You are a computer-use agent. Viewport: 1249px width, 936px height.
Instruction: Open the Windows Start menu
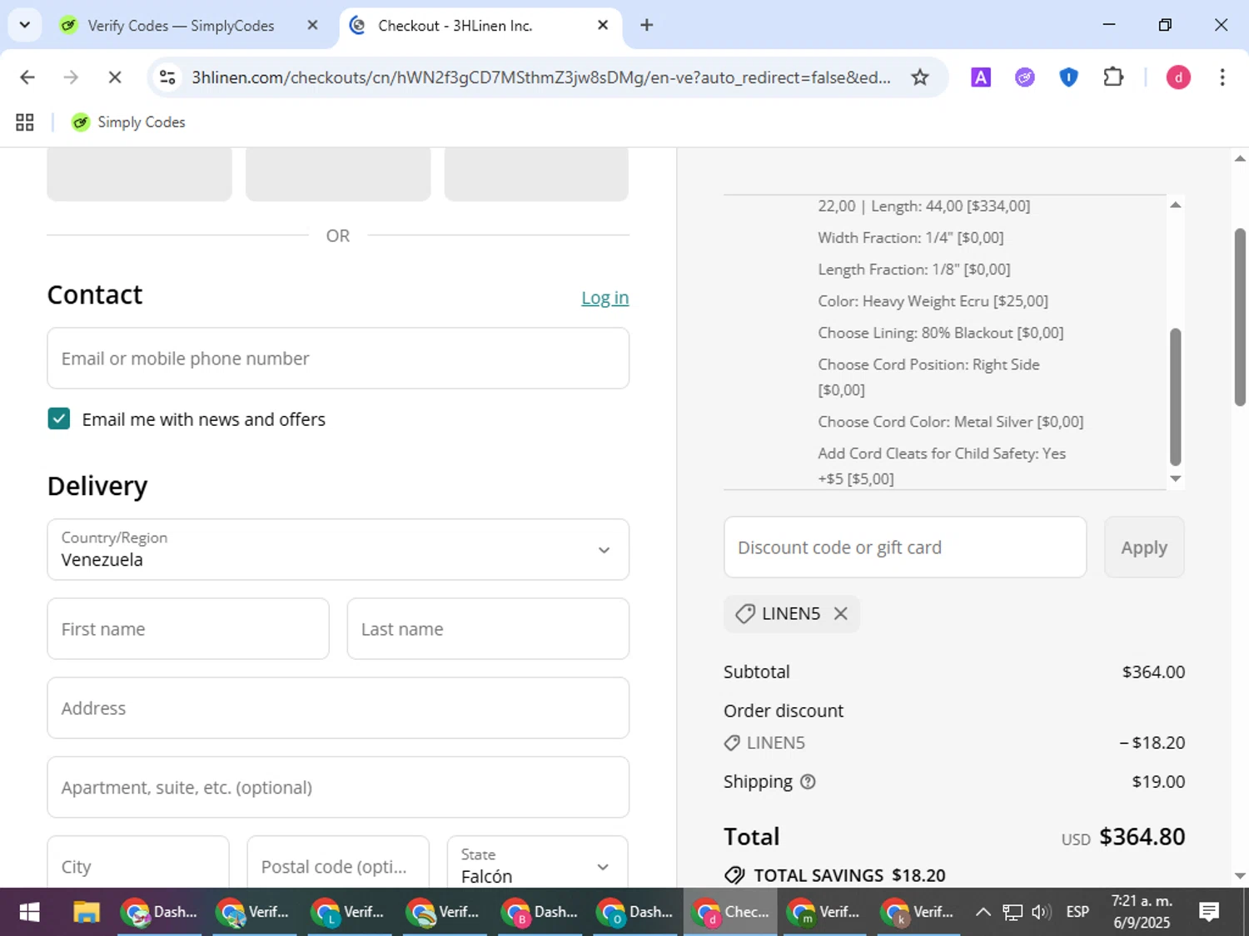coord(29,912)
